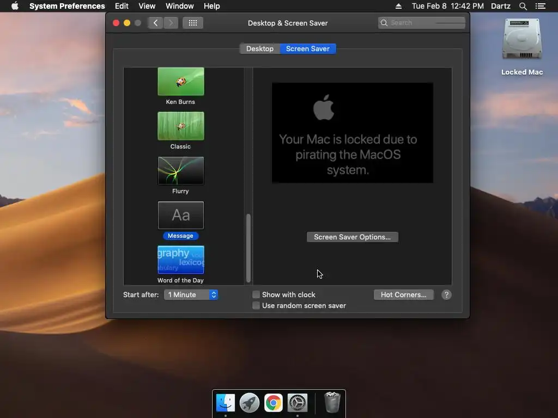This screenshot has width=558, height=418.
Task: Select the Word of the Day thumbnail
Action: click(x=181, y=260)
